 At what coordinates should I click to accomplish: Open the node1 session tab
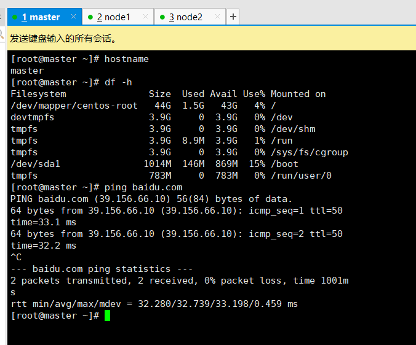pos(114,17)
